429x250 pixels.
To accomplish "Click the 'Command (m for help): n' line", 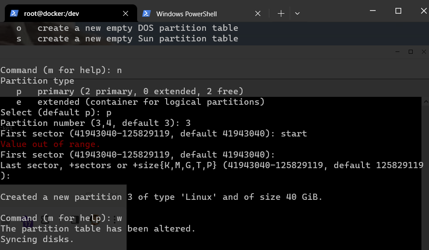I will pyautogui.click(x=61, y=70).
